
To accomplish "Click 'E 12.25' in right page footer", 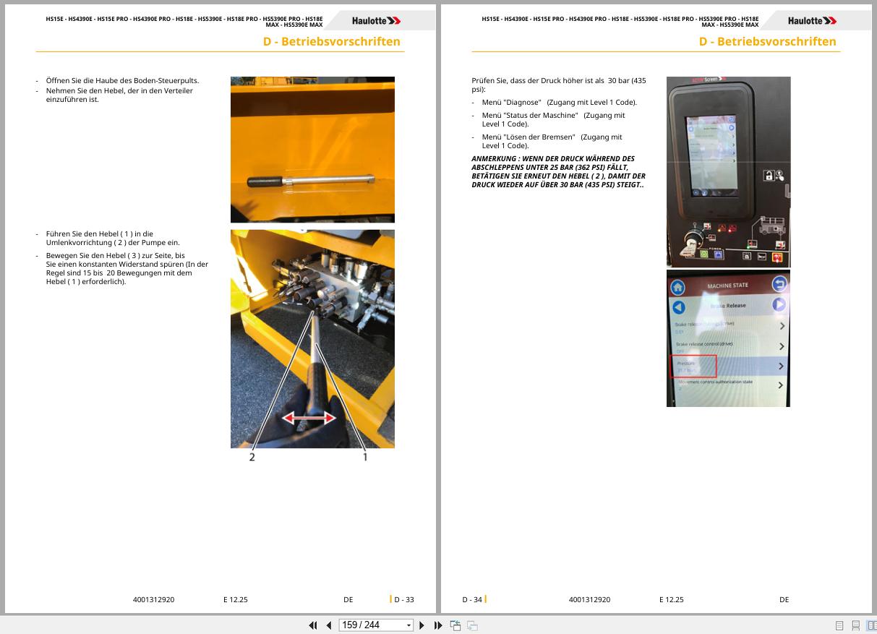I will point(672,599).
